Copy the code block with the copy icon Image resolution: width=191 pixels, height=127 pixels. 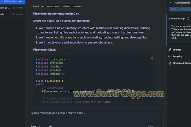coord(152,58)
